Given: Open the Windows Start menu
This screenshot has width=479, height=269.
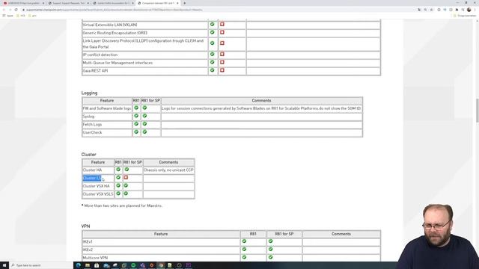Looking at the screenshot, I should pos(4,265).
